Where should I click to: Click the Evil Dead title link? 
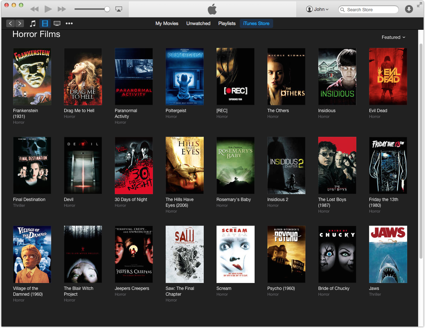pos(378,110)
